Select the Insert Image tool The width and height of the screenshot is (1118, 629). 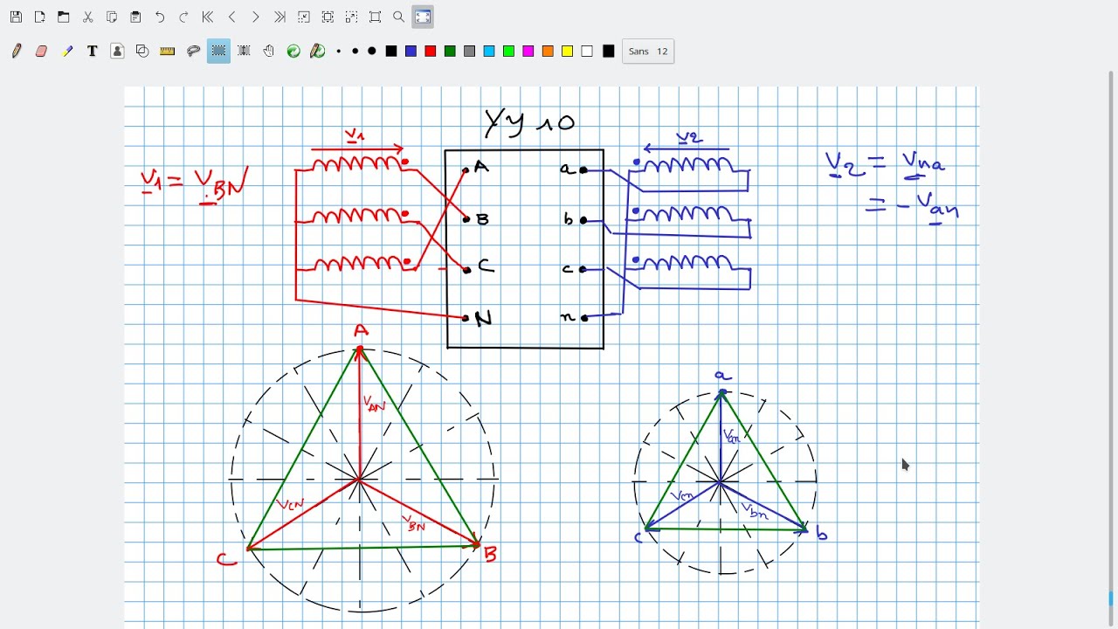(117, 52)
